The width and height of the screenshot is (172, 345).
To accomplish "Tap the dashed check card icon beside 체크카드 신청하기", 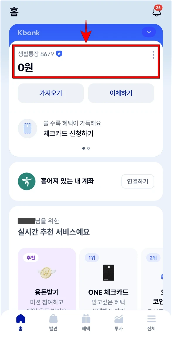I will (x=27, y=128).
